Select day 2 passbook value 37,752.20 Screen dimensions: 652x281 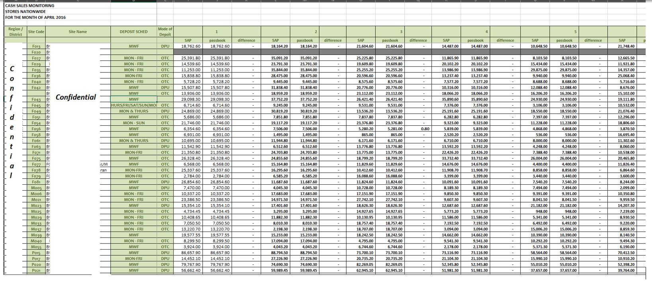point(304,100)
